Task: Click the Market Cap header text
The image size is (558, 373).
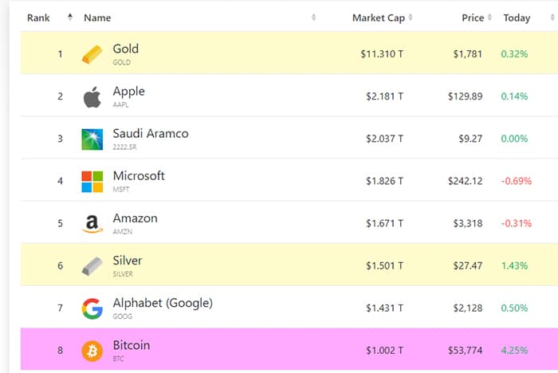Action: (379, 18)
